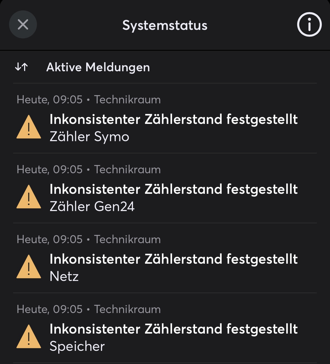Select the Speicher device name
Screen dimensions: 330x364
[77, 346]
